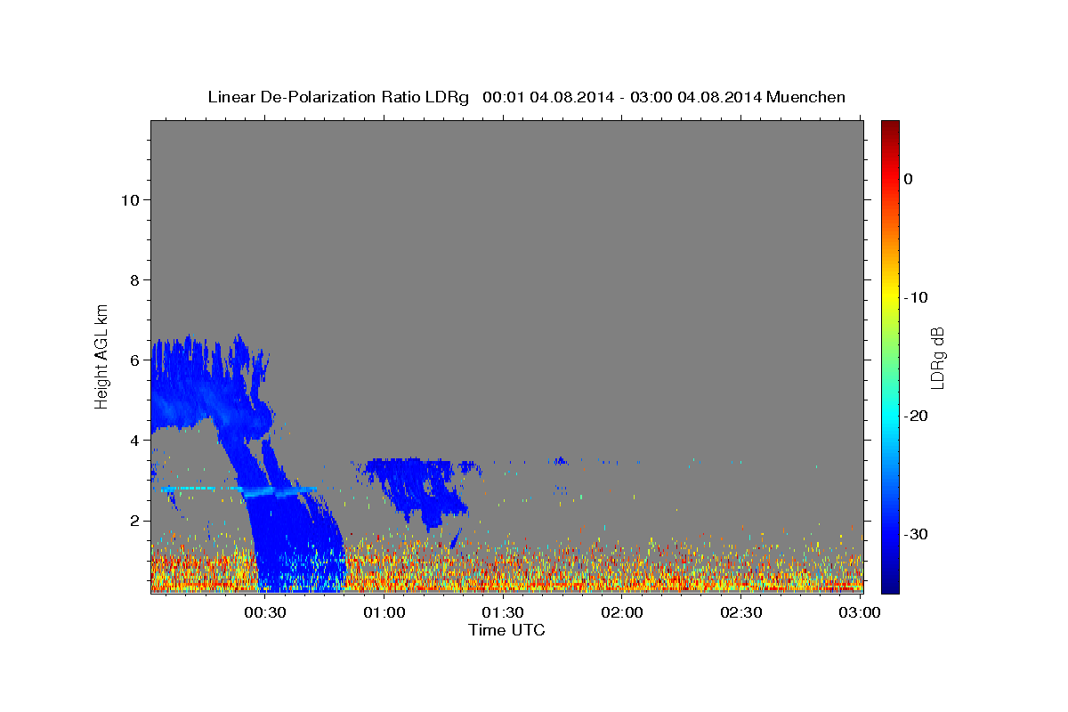Click the dark red top of the colorbar
The image size is (1068, 712).
pyautogui.click(x=890, y=127)
